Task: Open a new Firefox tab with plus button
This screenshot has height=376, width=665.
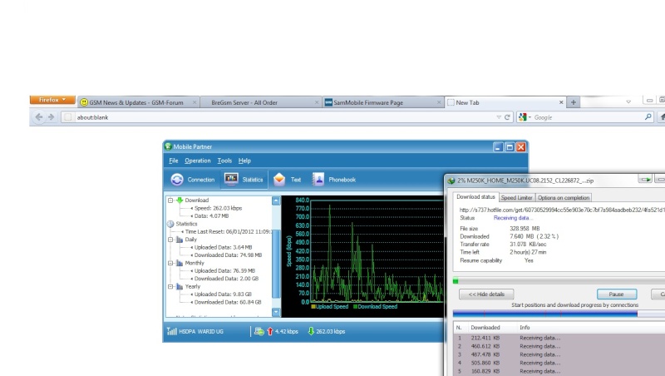Action: (x=574, y=102)
